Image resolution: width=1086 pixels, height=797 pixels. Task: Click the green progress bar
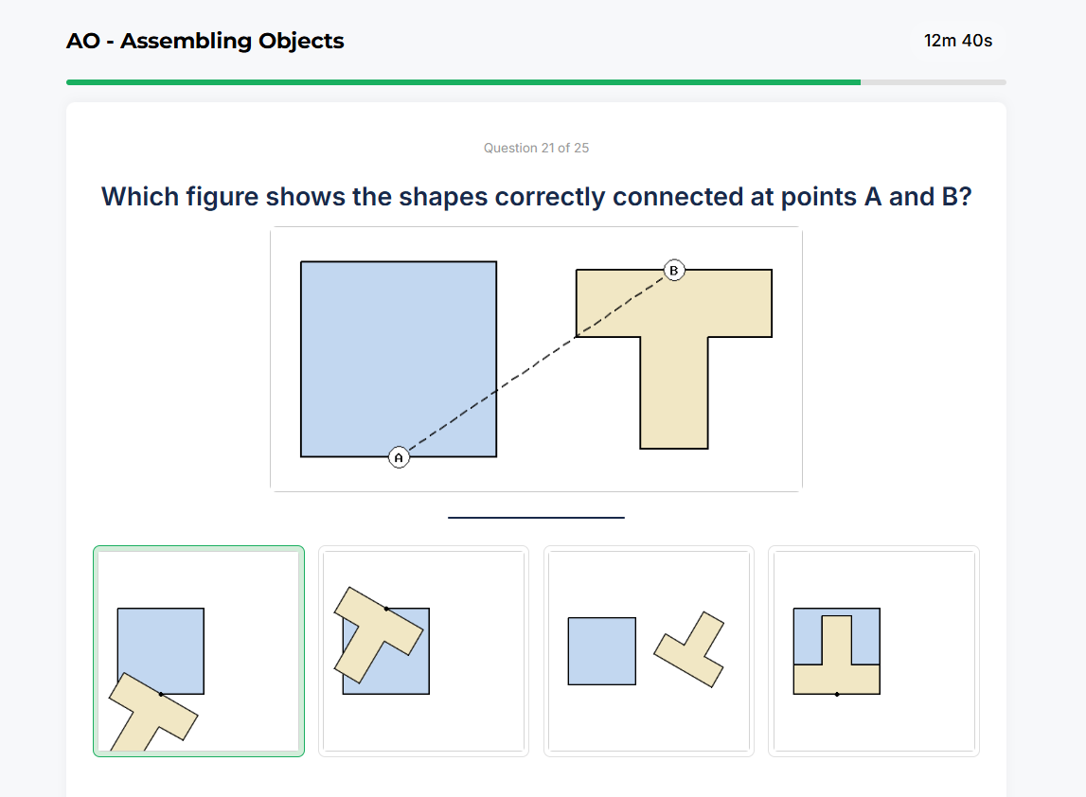point(464,82)
